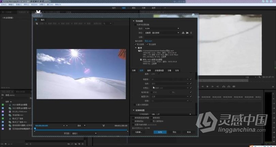Screen dimensions: 276x147
Task: Open the Metadata button
Action: coord(138,132)
